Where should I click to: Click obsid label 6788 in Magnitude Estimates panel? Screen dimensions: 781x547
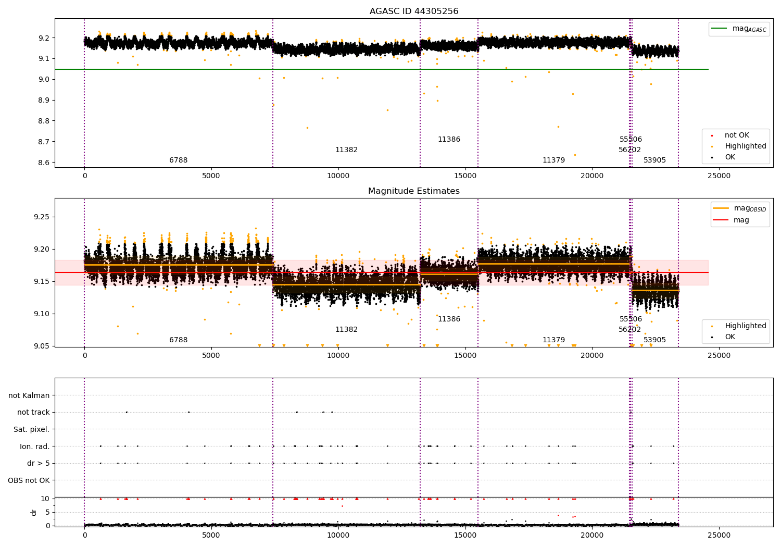point(179,340)
